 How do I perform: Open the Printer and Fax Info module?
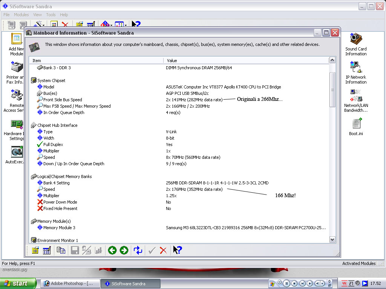(x=15, y=73)
